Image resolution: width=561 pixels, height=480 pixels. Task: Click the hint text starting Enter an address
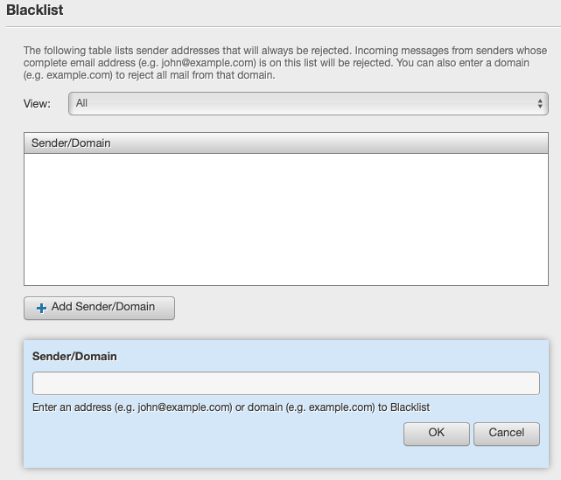point(231,407)
